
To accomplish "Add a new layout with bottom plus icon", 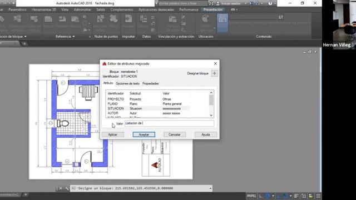I will pyautogui.click(x=26, y=195).
